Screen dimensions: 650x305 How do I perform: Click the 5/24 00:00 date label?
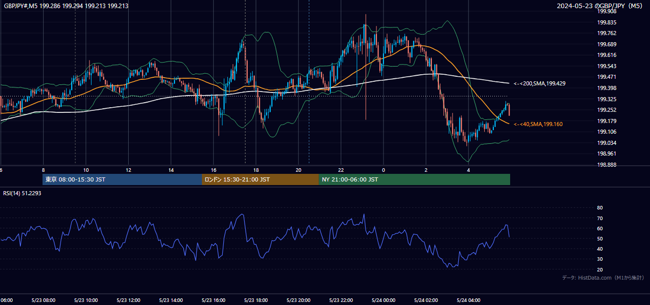(383, 300)
